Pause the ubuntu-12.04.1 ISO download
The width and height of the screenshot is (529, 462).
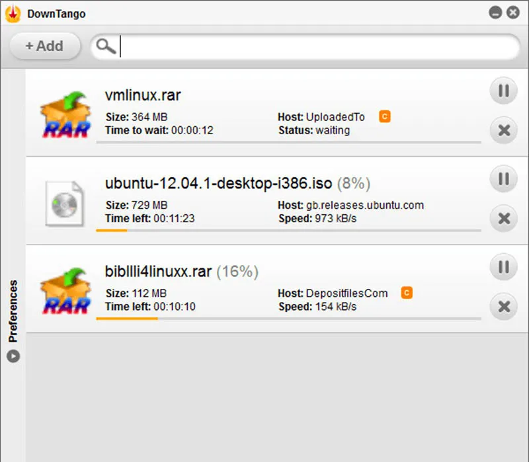pyautogui.click(x=503, y=179)
